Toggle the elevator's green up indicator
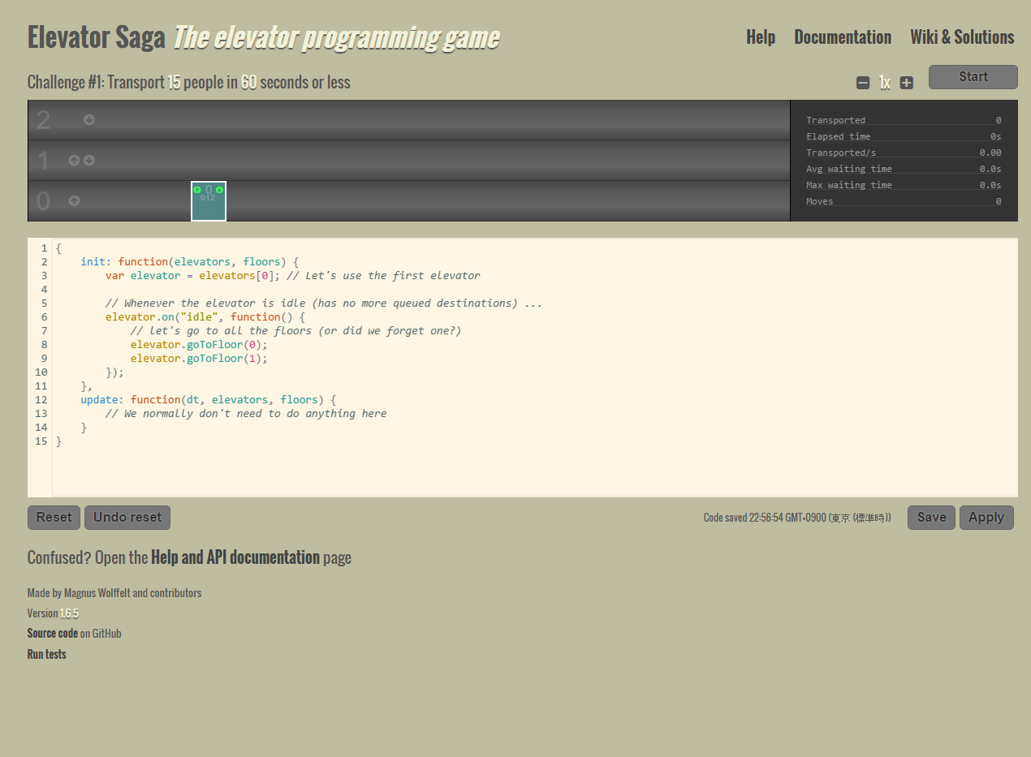The width and height of the screenshot is (1031, 757). click(197, 190)
